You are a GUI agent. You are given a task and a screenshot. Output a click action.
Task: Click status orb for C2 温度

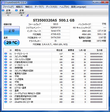(6, 91)
